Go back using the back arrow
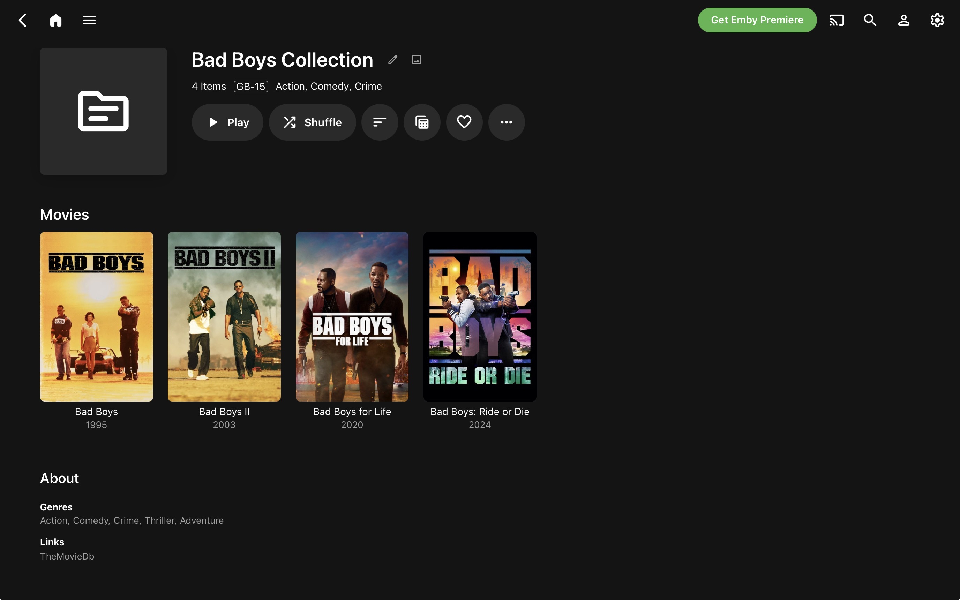 23,20
